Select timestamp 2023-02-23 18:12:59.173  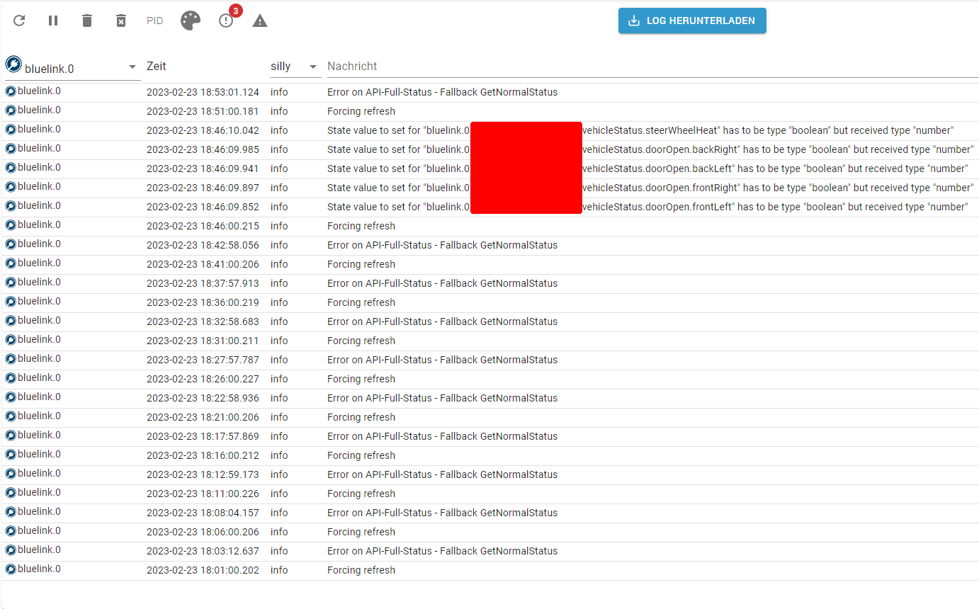(x=203, y=474)
